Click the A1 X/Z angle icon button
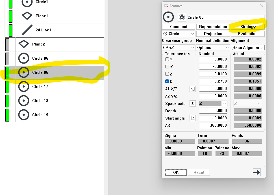Viewport: 274px width, 195px height. (193, 89)
